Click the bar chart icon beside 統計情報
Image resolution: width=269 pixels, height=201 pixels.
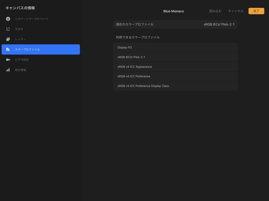pyautogui.click(x=8, y=70)
